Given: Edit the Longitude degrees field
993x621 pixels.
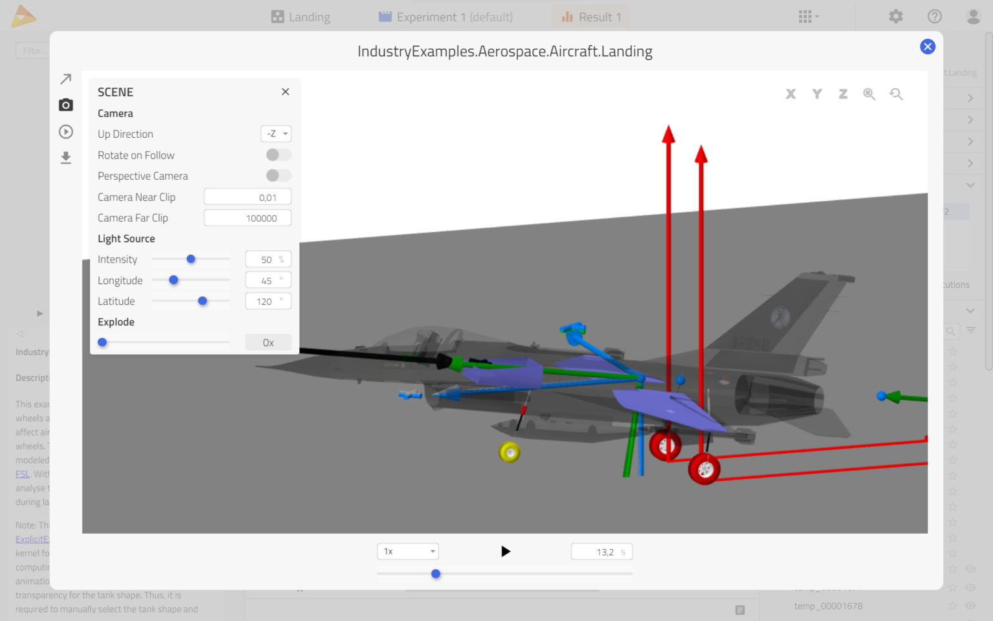Looking at the screenshot, I should click(268, 280).
